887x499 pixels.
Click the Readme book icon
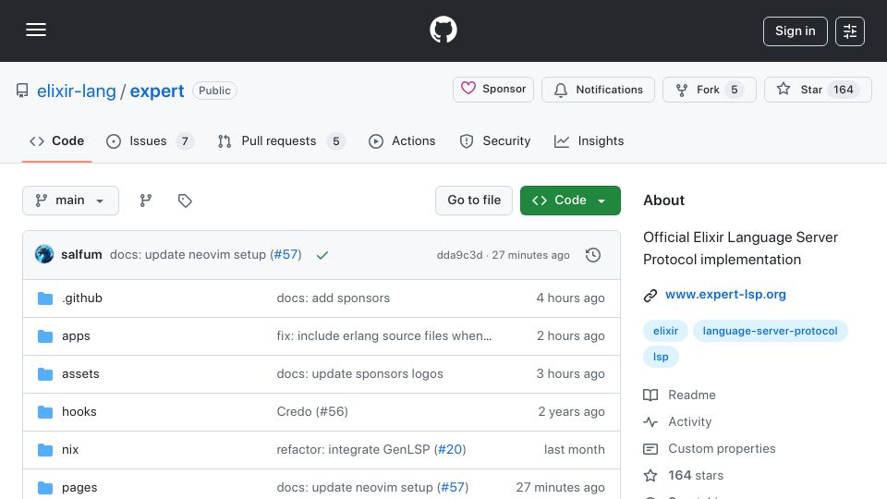tap(650, 395)
